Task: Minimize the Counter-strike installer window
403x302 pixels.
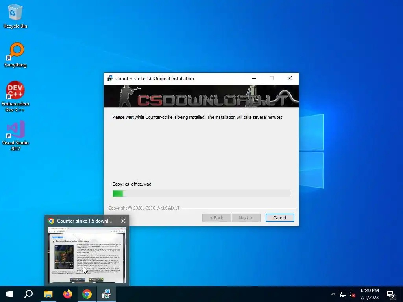Action: [x=254, y=79]
